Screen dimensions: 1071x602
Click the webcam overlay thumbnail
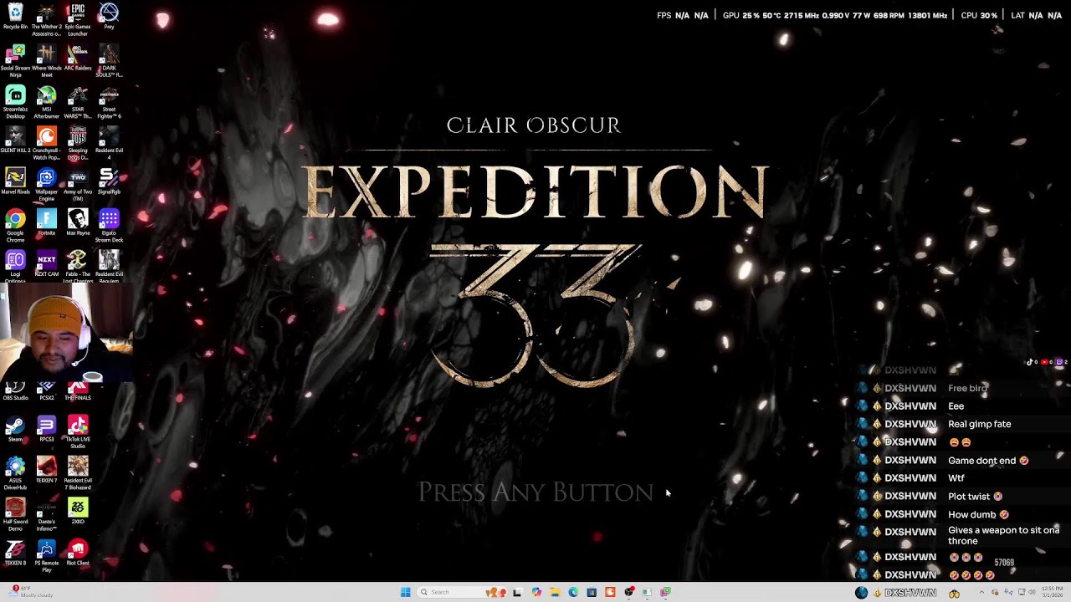(x=66, y=332)
